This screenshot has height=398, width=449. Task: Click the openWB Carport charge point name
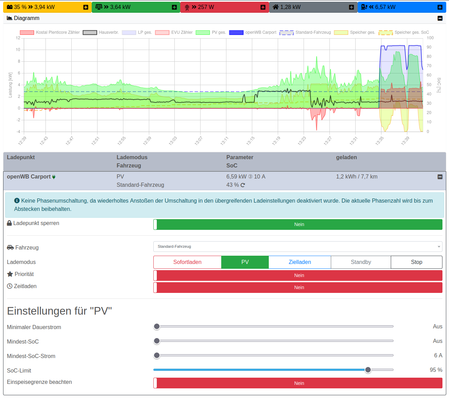pos(29,176)
